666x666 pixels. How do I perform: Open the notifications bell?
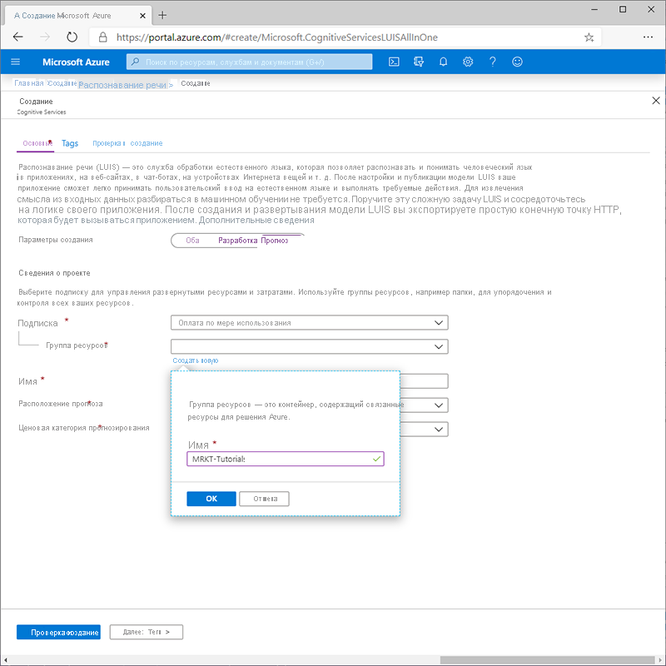click(x=443, y=62)
